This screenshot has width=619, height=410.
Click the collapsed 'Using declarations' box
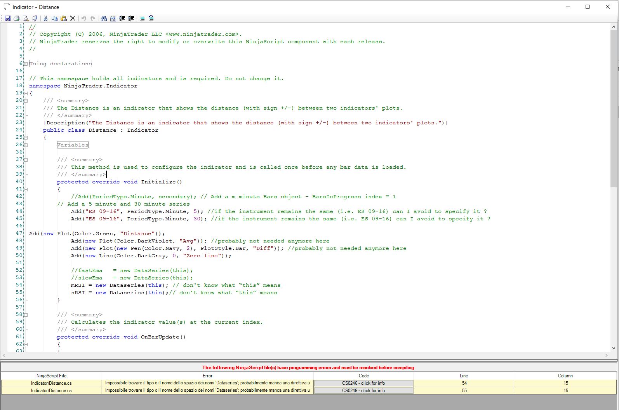[x=61, y=64]
